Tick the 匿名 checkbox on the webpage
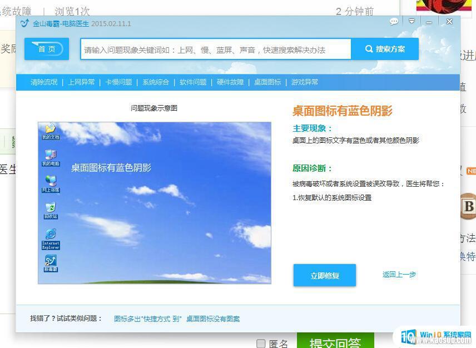Screen dimensions: 476x348 (261, 343)
